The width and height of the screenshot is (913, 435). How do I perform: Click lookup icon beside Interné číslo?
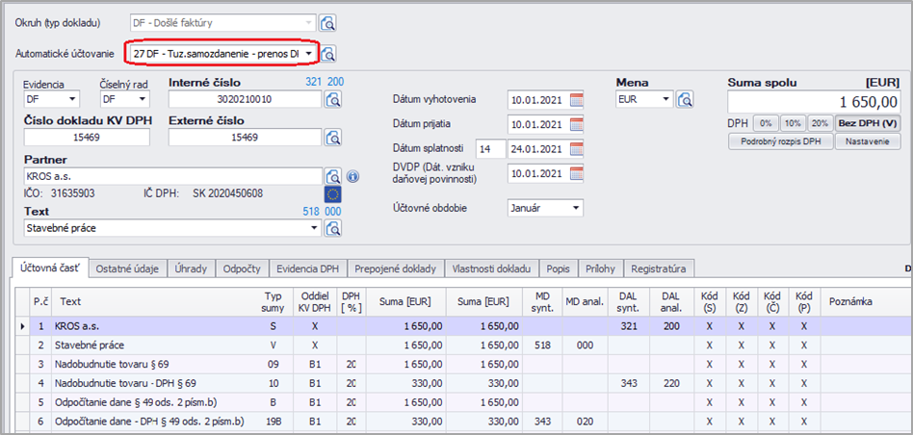tap(334, 99)
